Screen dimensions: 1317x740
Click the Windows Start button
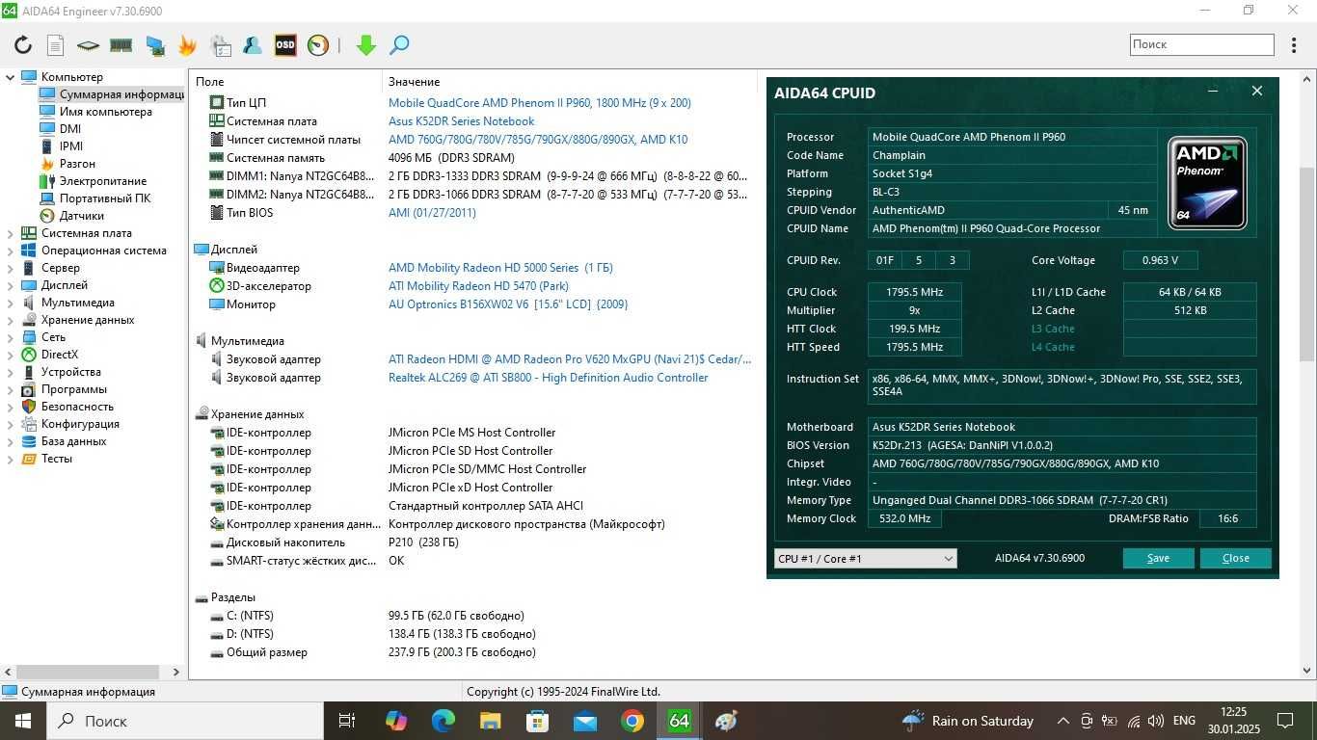point(22,721)
